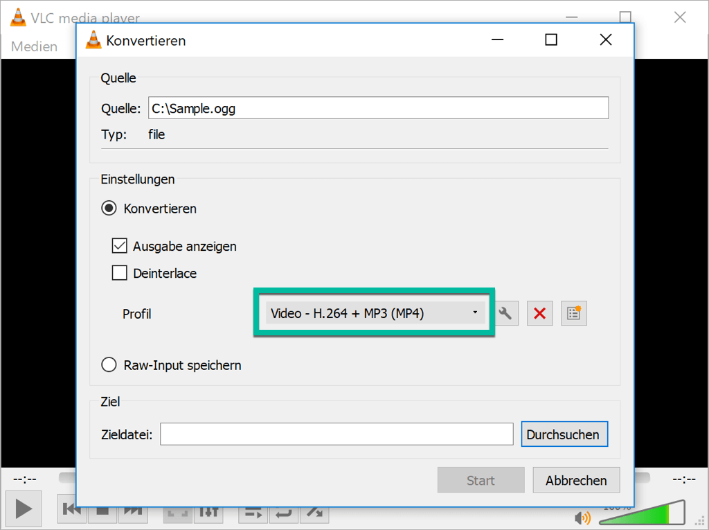
Task: Open the Profil dropdown list
Action: tap(375, 312)
